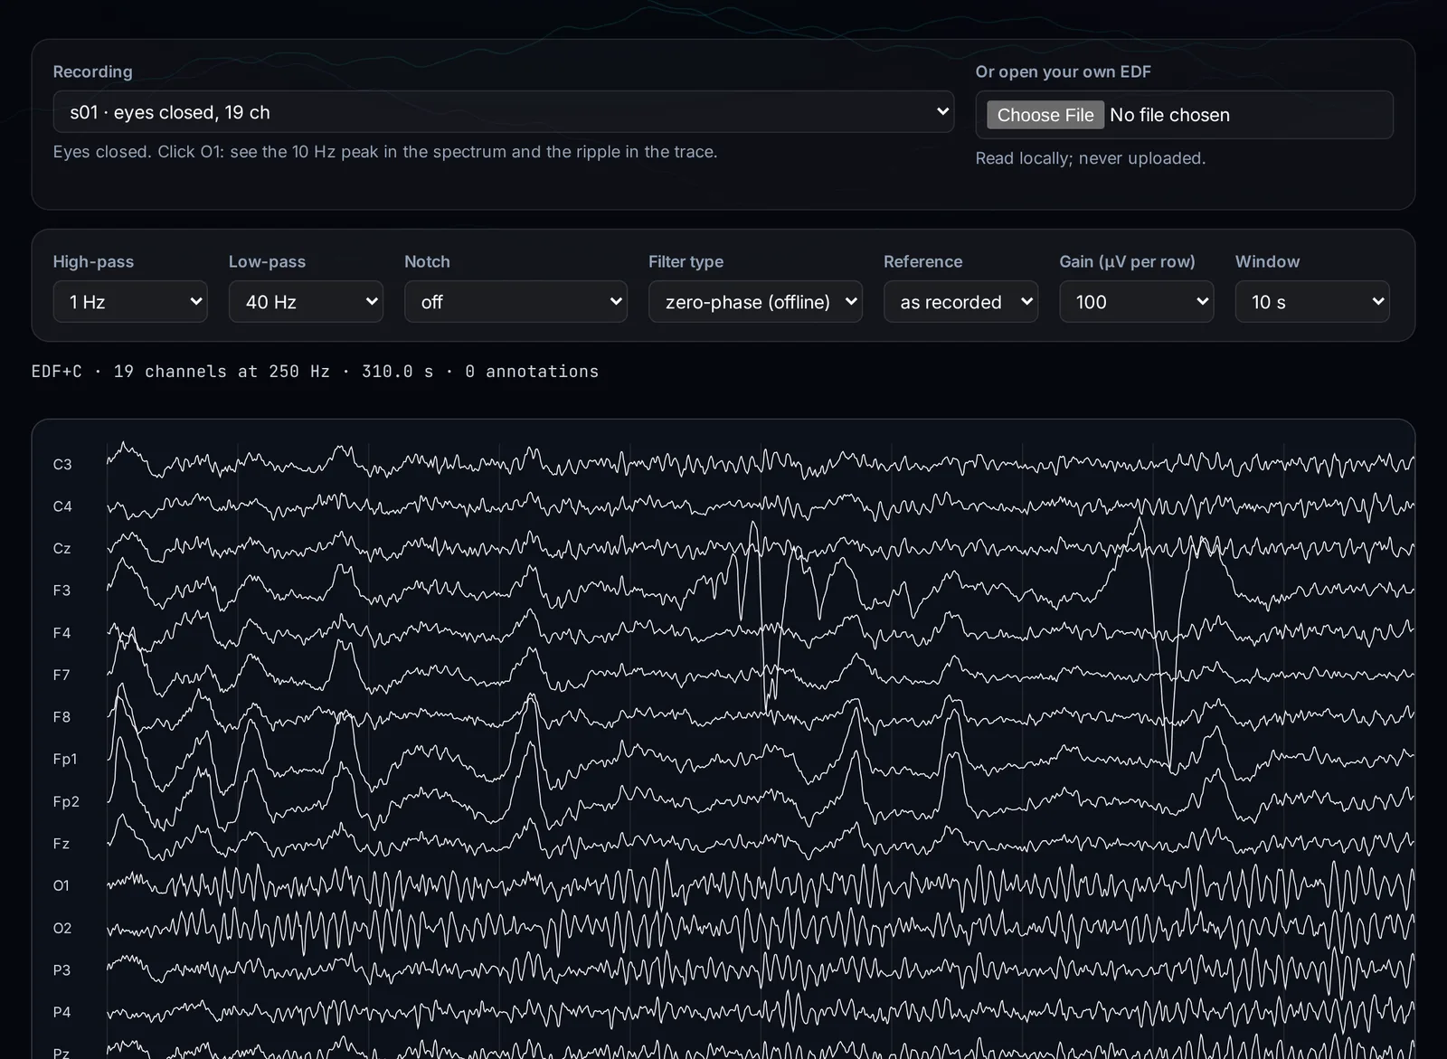The width and height of the screenshot is (1447, 1059).
Task: Open the Filter type dropdown
Action: (x=755, y=301)
